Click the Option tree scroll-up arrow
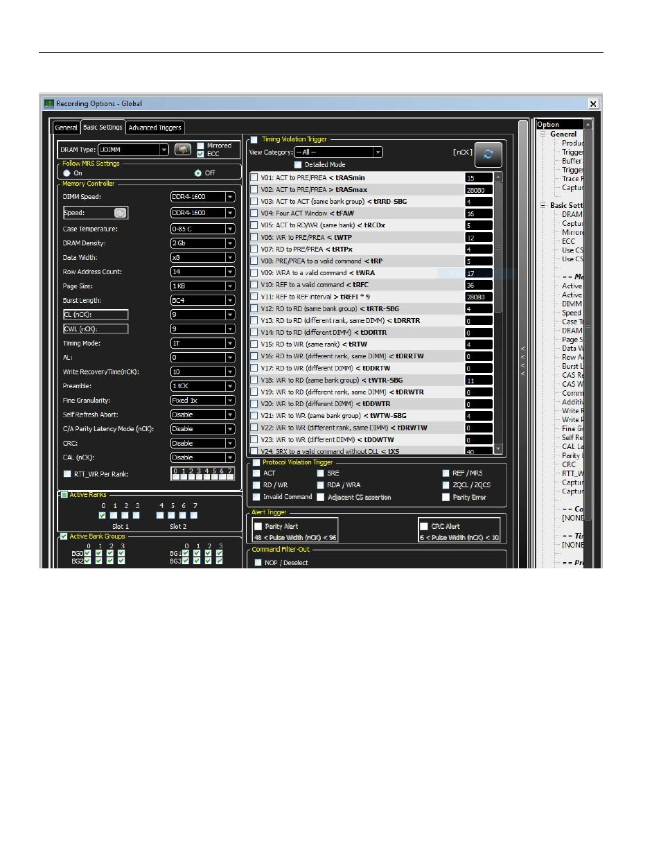 tap(588, 125)
